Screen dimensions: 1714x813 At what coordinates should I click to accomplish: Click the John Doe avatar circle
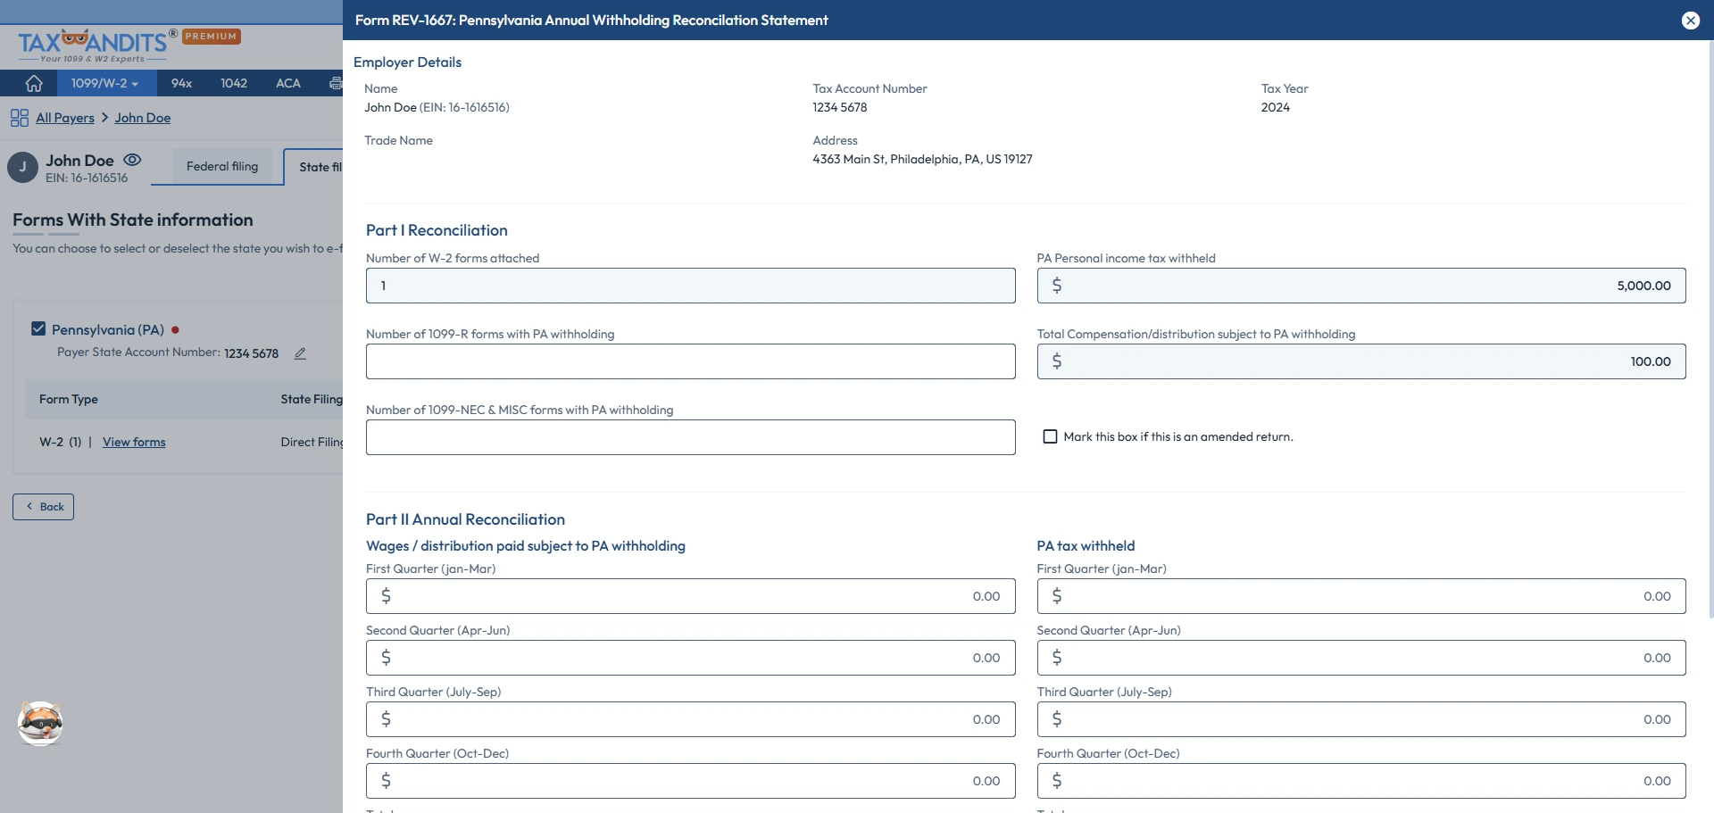click(22, 167)
